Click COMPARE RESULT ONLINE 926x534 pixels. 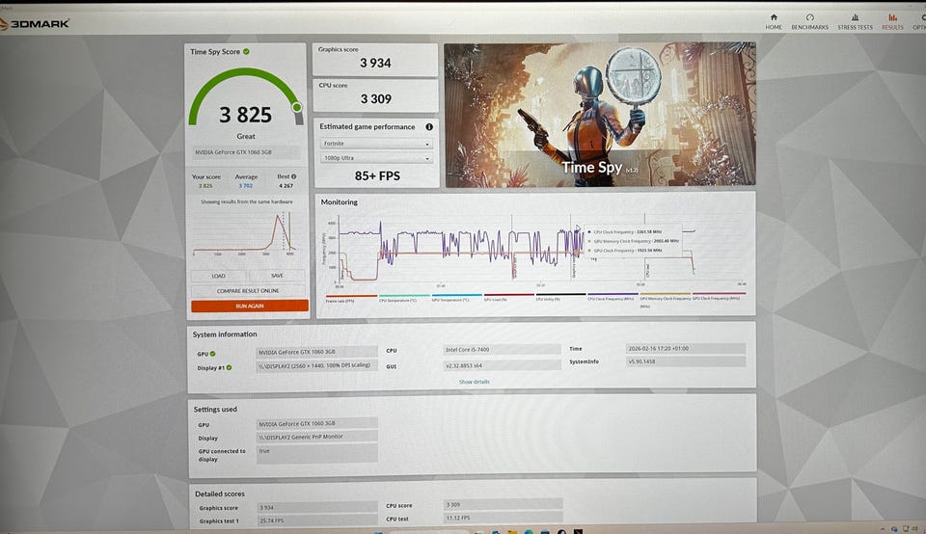[248, 291]
